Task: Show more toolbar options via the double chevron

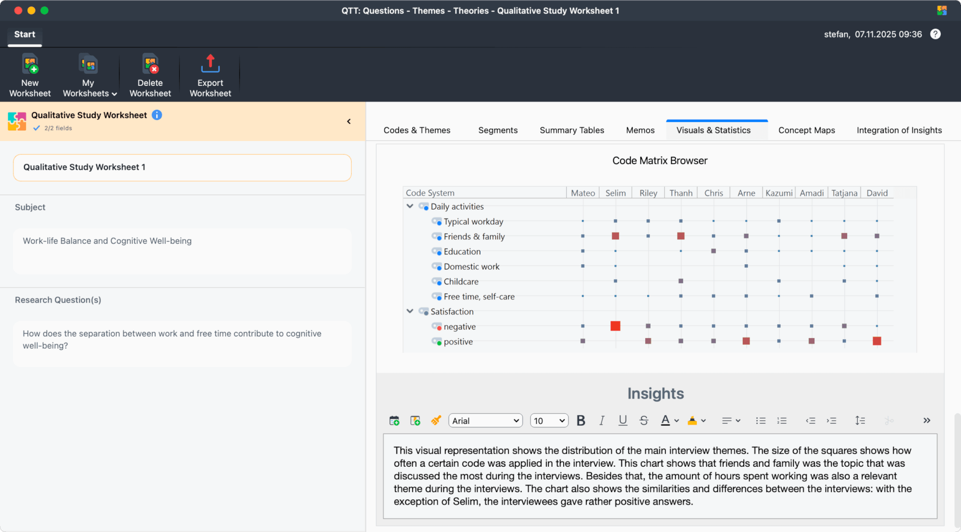Action: 926,421
